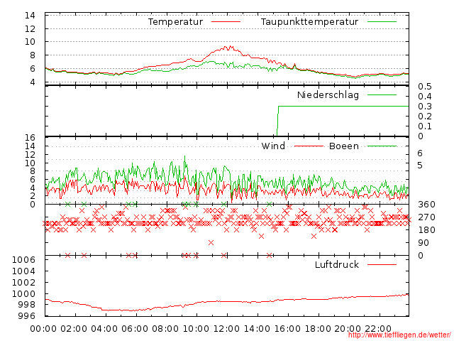Click the Wind legend label
Viewport: 454px width, 341px height.
point(273,146)
